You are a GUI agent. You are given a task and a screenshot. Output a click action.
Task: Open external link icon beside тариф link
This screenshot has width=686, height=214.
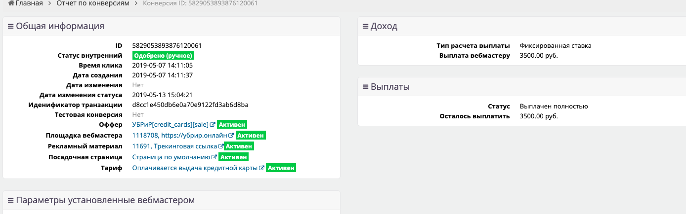point(261,168)
